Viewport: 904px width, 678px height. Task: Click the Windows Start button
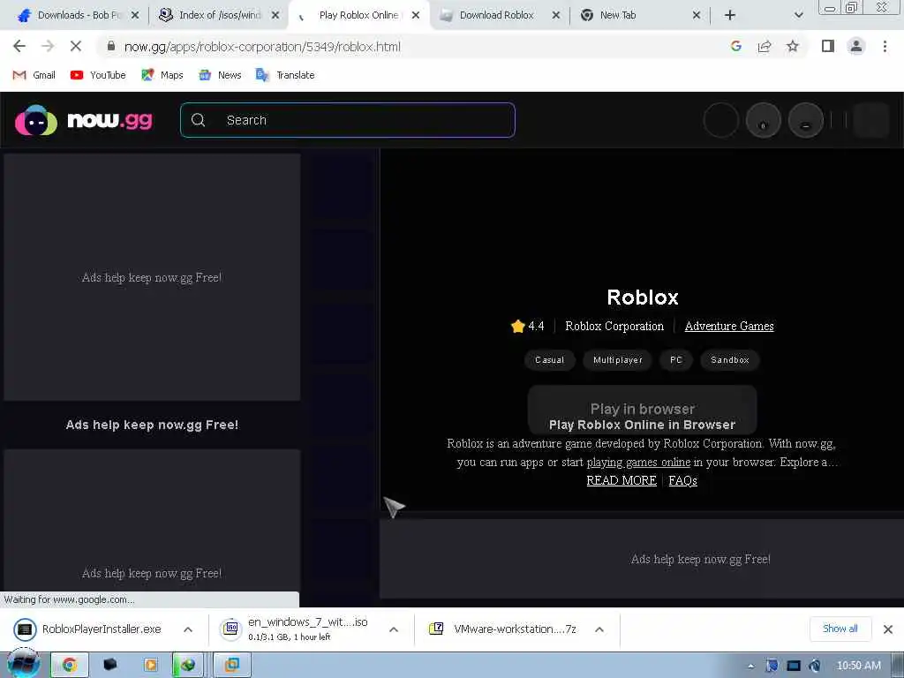click(23, 664)
